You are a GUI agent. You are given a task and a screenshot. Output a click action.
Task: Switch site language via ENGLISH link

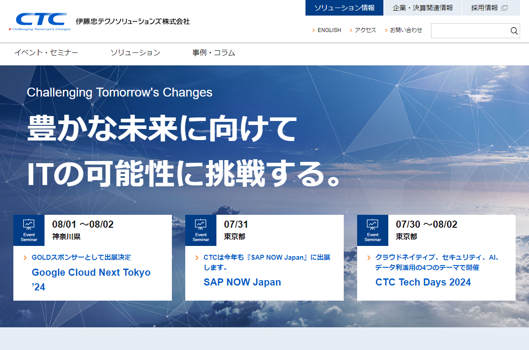tap(329, 30)
